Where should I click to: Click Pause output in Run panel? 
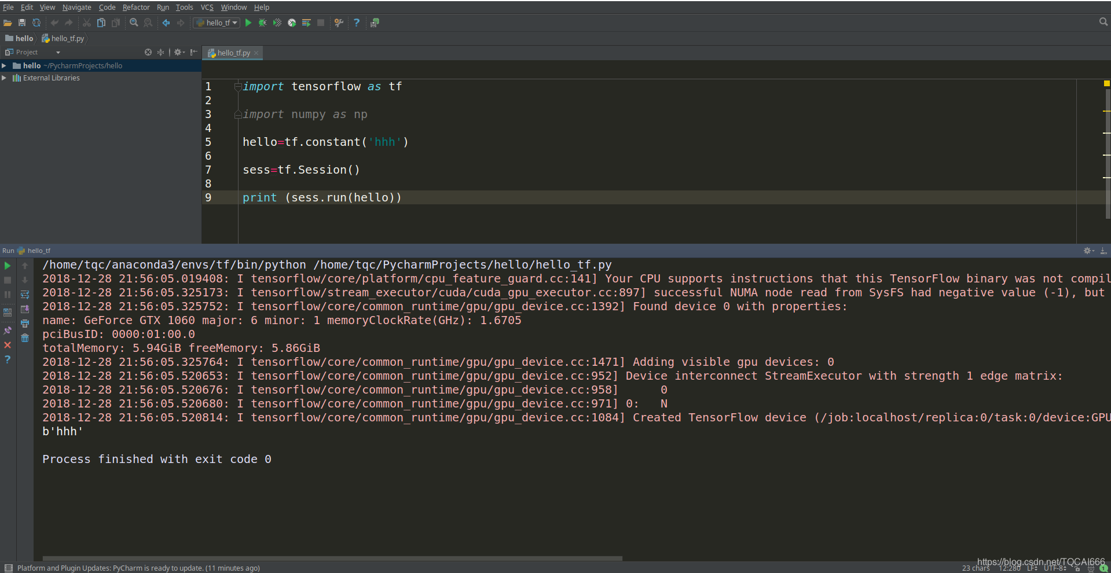(x=8, y=295)
